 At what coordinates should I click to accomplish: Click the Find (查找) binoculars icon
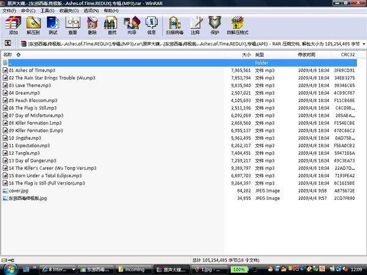112,25
